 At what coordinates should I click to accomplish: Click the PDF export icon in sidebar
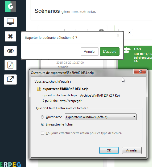click(x=10, y=65)
